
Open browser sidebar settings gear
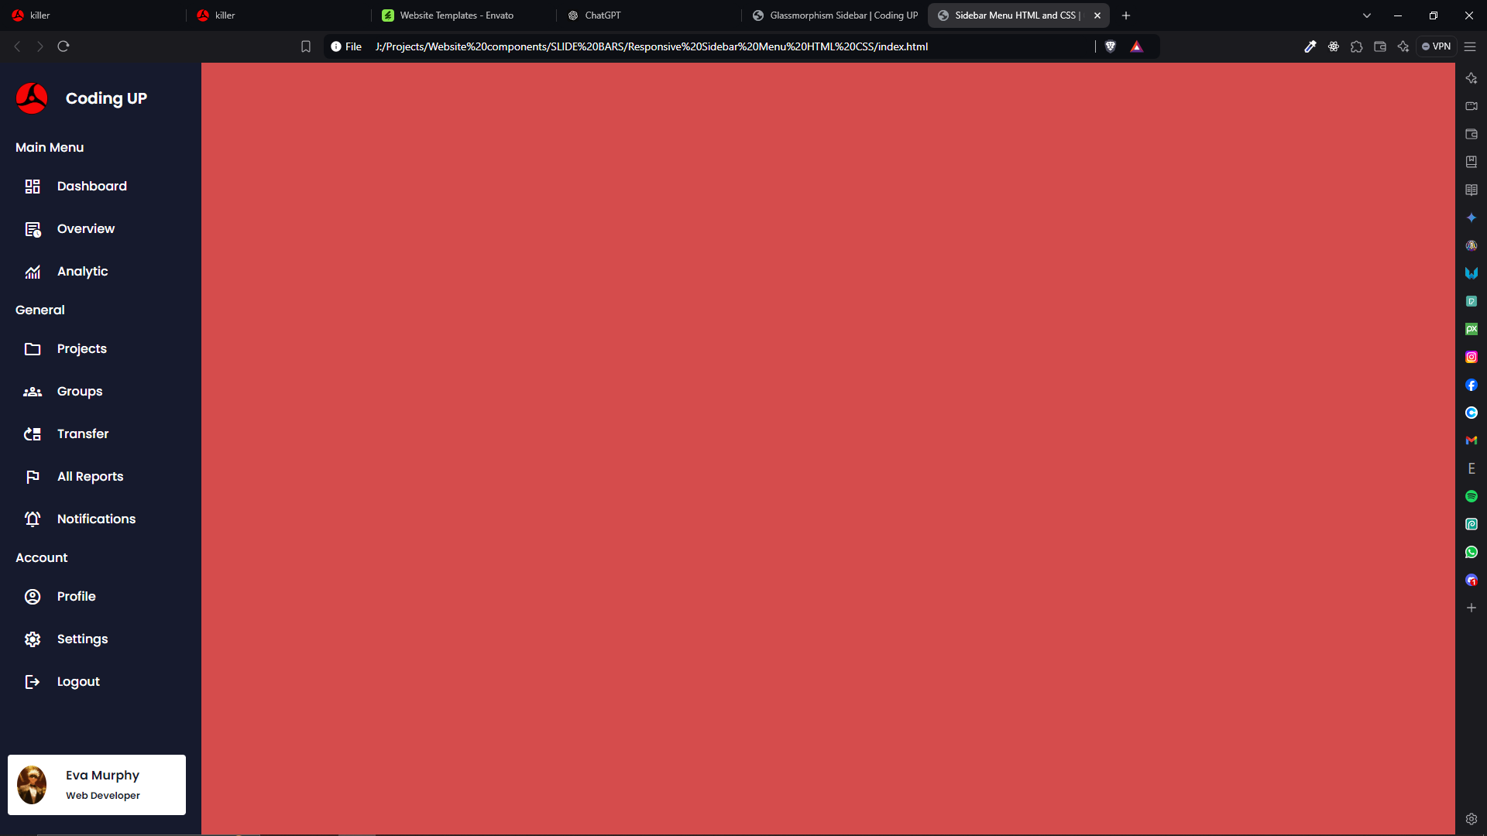point(1472,819)
